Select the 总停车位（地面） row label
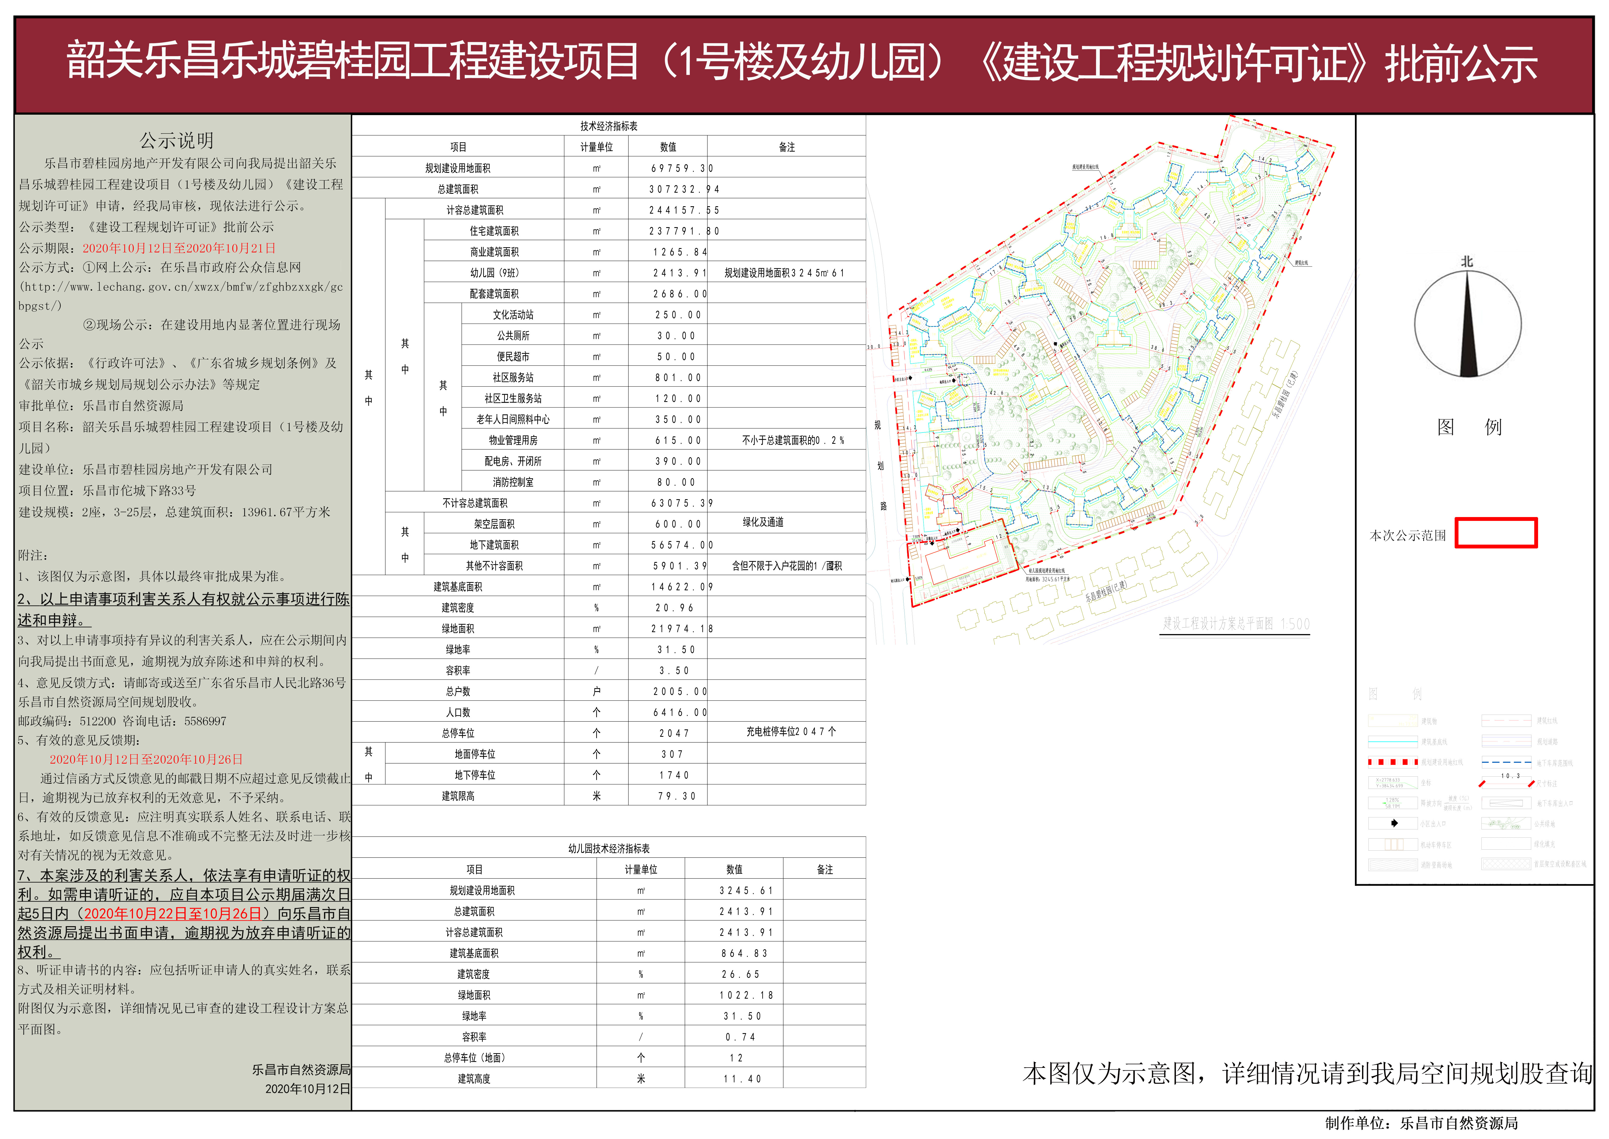The height and width of the screenshot is (1139, 1609). point(474,1058)
